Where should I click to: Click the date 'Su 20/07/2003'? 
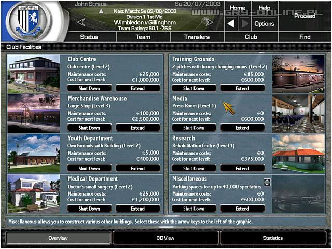point(198,4)
